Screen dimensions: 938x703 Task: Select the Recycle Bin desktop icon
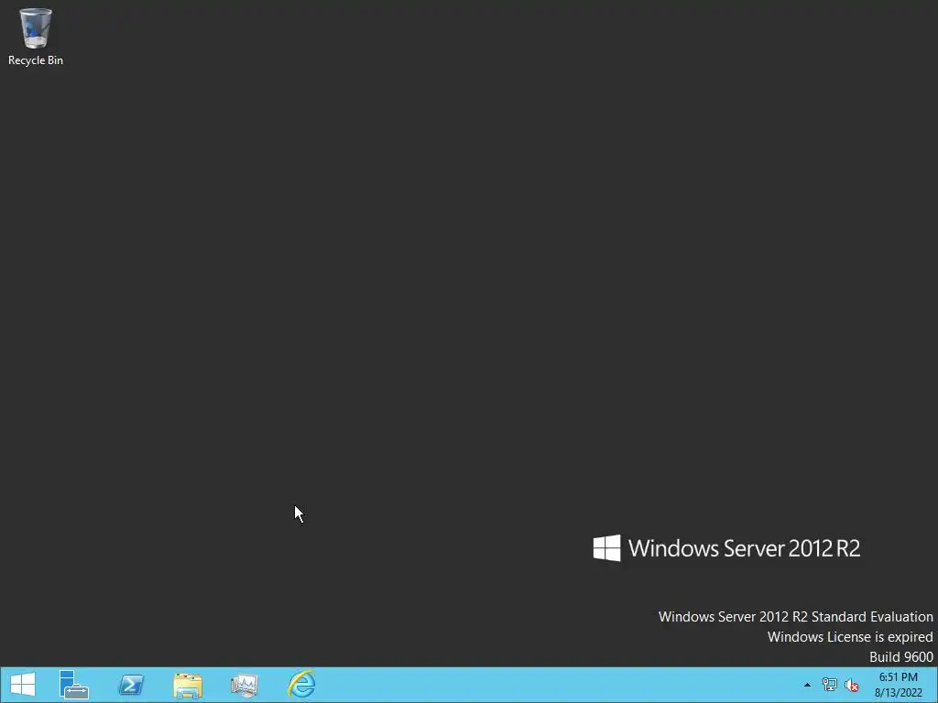tap(36, 37)
